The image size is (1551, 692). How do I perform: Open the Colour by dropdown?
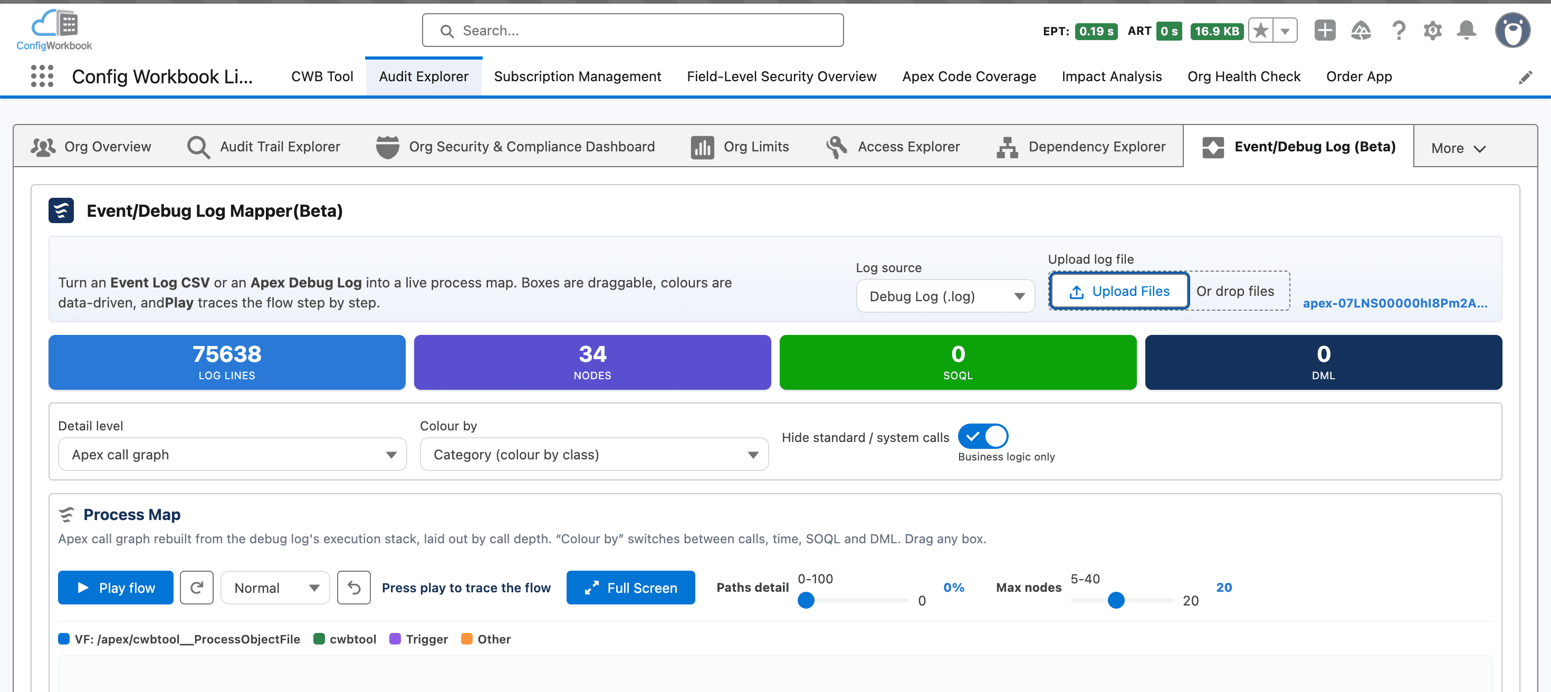click(x=594, y=454)
